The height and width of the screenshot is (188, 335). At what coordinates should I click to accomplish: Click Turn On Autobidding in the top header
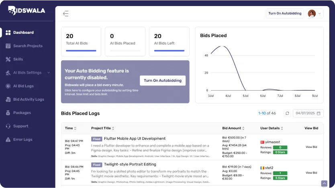click(x=285, y=14)
